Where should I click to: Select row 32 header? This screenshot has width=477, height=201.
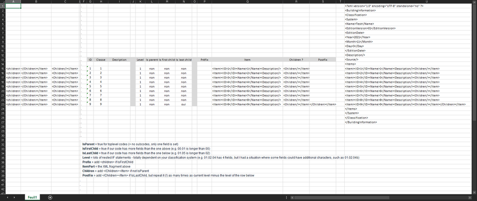coord(3,144)
